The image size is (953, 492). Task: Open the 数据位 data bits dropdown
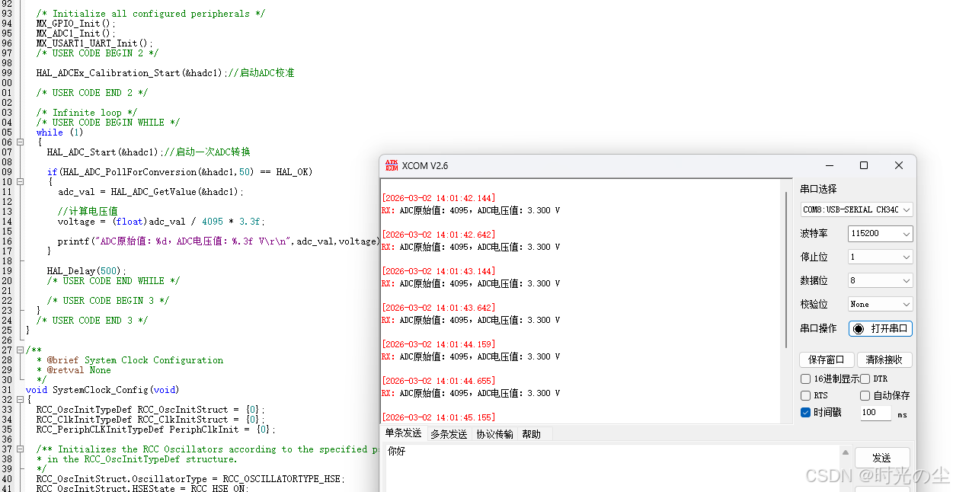tap(881, 281)
